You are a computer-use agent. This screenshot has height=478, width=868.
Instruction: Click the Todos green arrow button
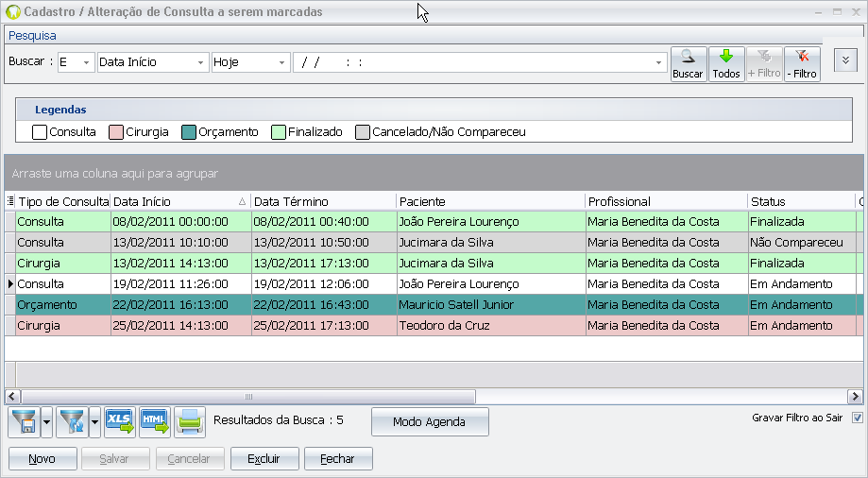[726, 64]
